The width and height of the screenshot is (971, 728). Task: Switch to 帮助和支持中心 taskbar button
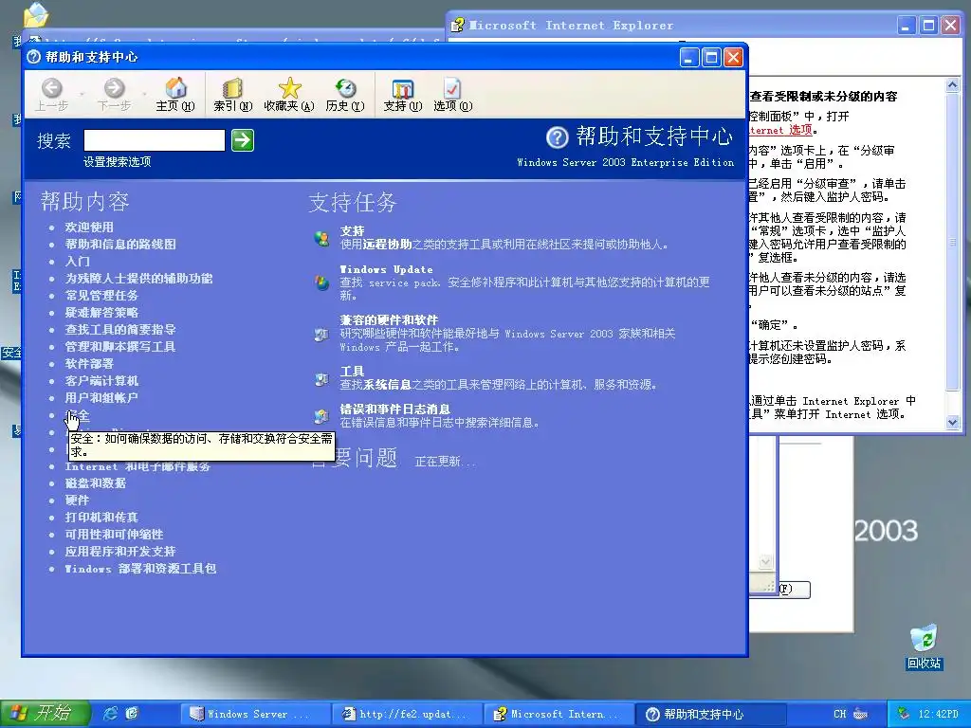click(x=710, y=714)
